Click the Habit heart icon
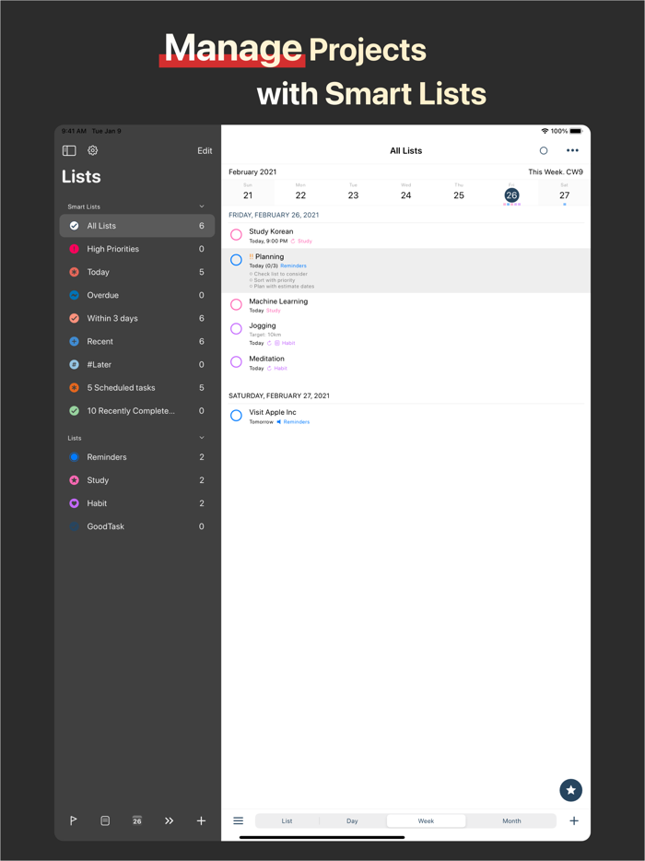The height and width of the screenshot is (861, 645). [x=74, y=503]
